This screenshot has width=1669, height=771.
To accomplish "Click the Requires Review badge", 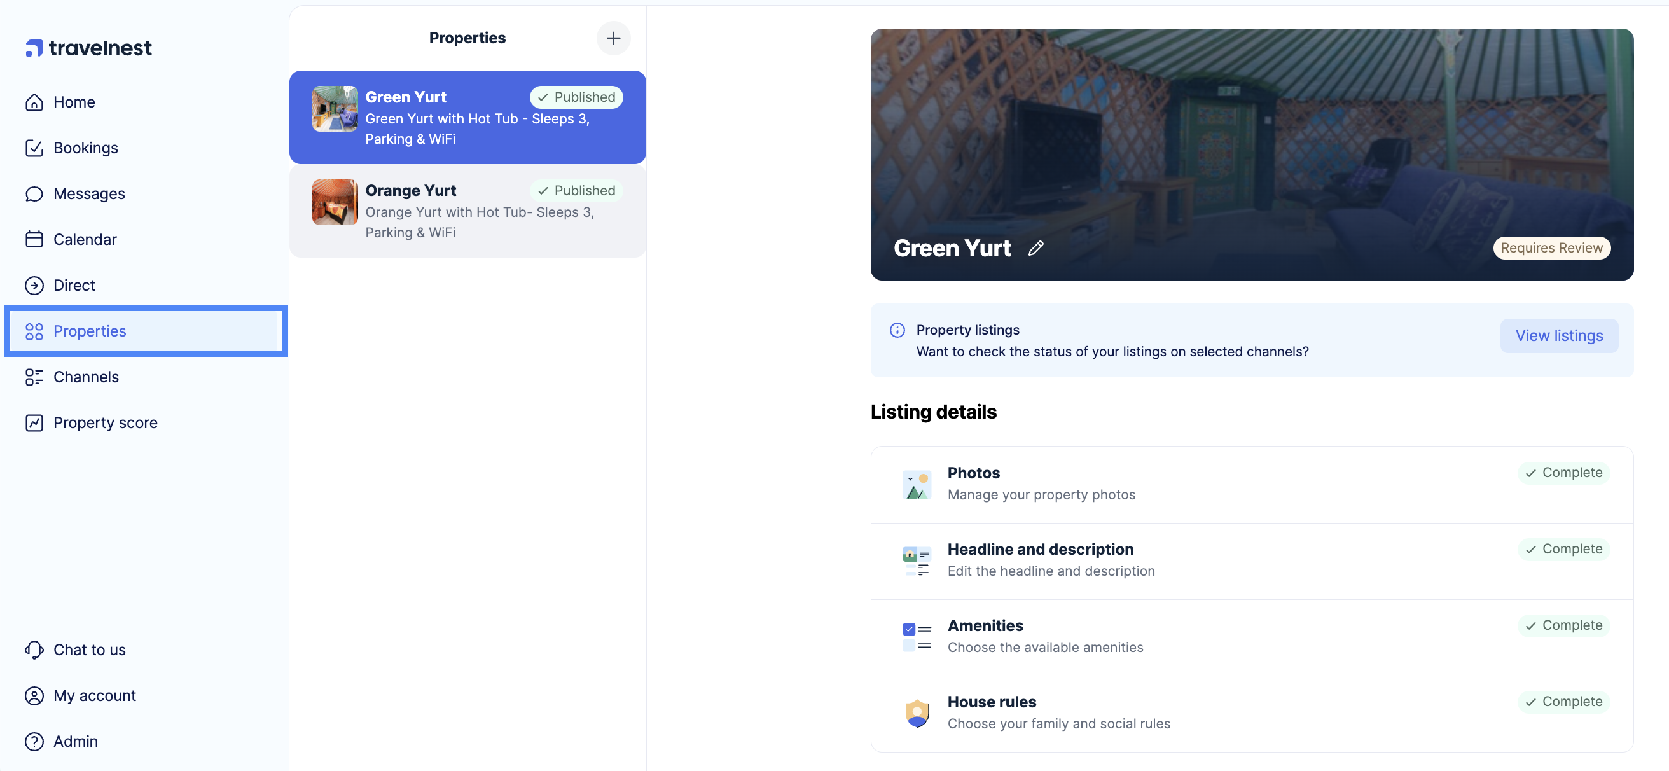I will click(x=1551, y=248).
